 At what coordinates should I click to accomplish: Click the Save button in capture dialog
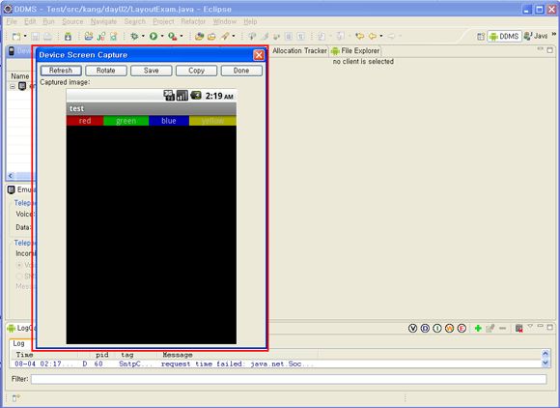[x=151, y=71]
